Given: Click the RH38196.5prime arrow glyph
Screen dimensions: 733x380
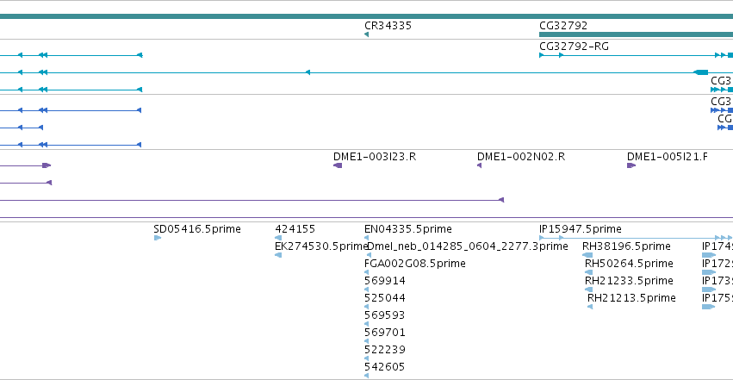Looking at the screenshot, I should tap(587, 255).
